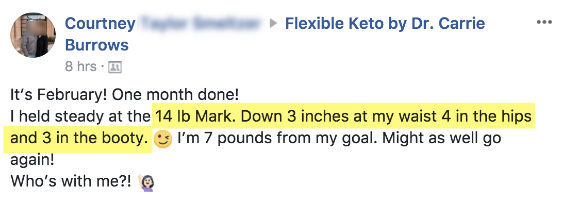Click the line It's February! One month done!

pyautogui.click(x=124, y=95)
